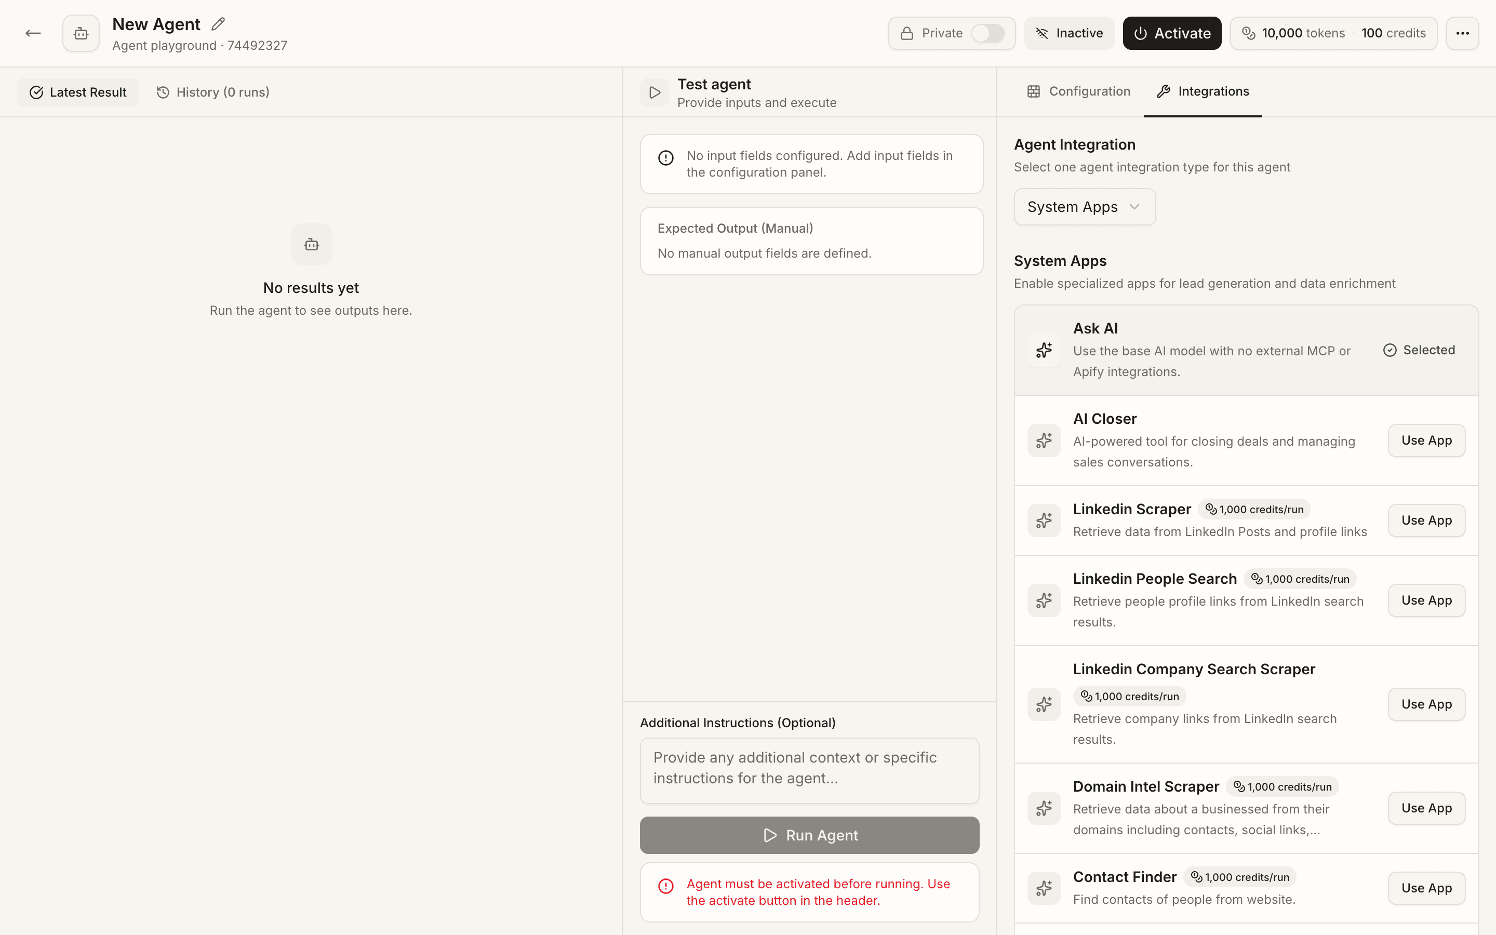
Task: Click the New Agent title text
Action: point(156,24)
